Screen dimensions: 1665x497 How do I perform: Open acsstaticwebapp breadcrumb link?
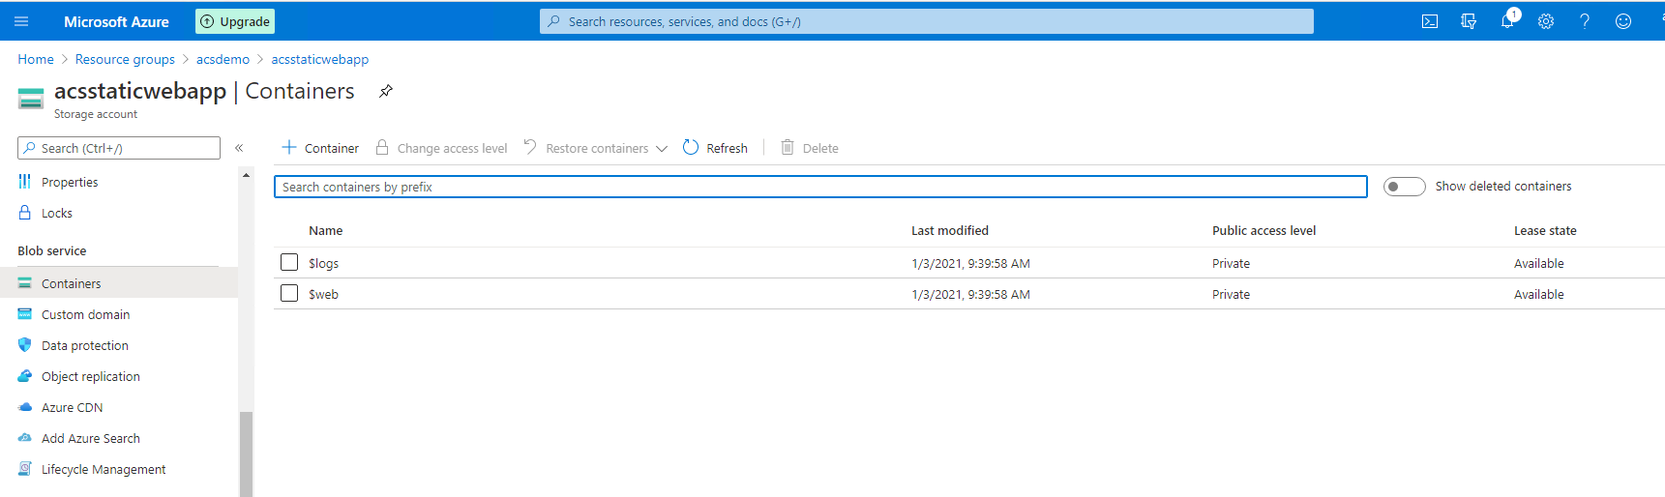pos(320,59)
